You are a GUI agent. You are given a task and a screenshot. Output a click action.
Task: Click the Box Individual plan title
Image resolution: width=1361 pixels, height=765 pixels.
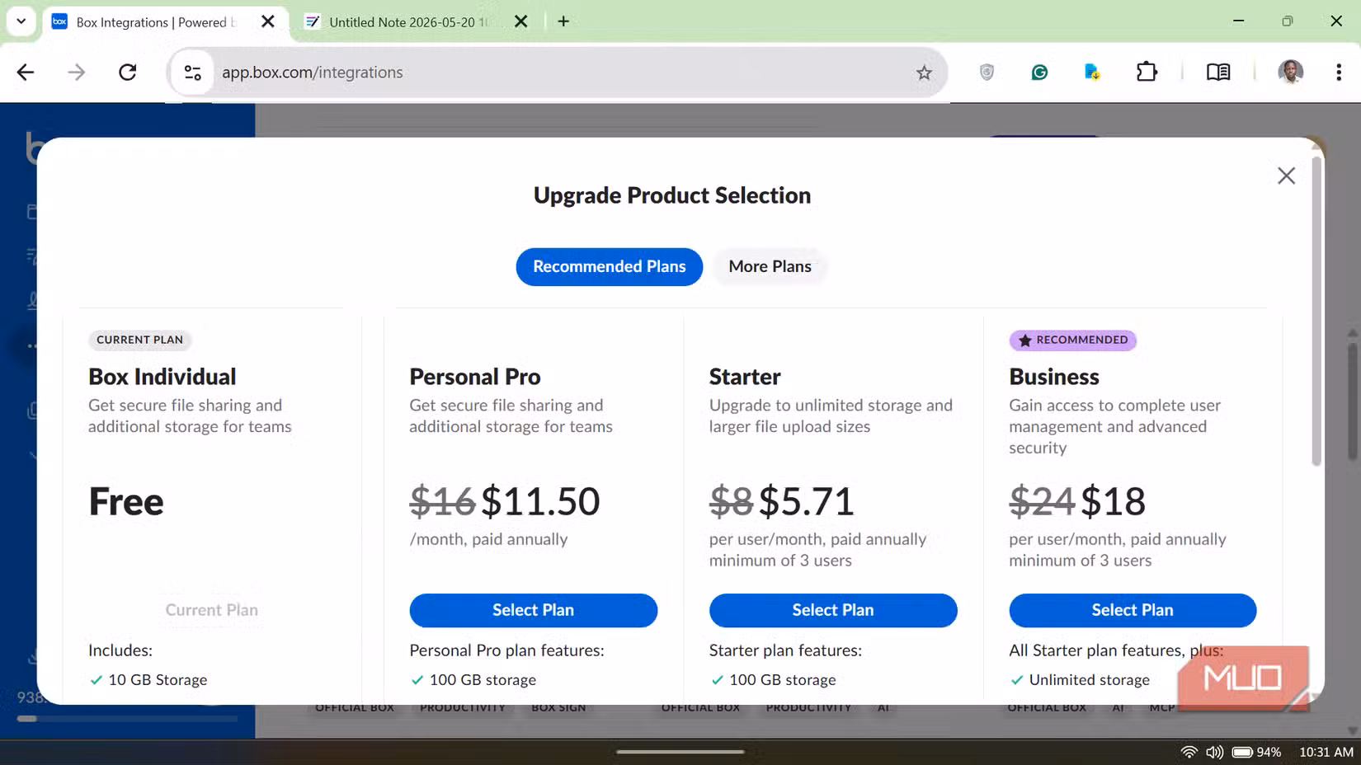pos(162,377)
